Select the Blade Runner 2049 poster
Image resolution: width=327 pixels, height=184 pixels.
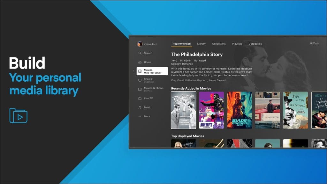click(x=240, y=110)
